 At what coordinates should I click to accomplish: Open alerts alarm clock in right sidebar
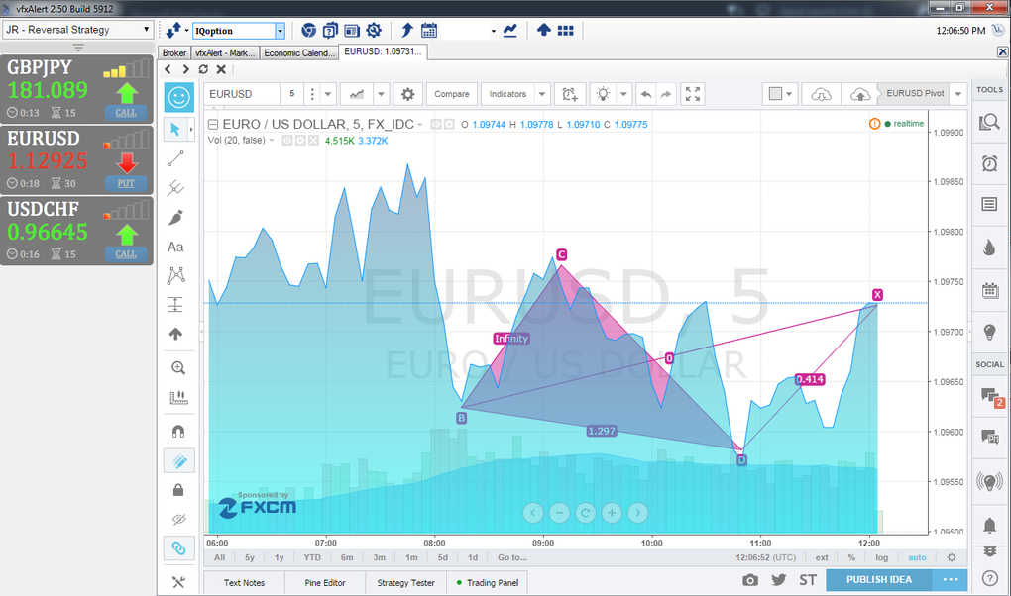990,163
